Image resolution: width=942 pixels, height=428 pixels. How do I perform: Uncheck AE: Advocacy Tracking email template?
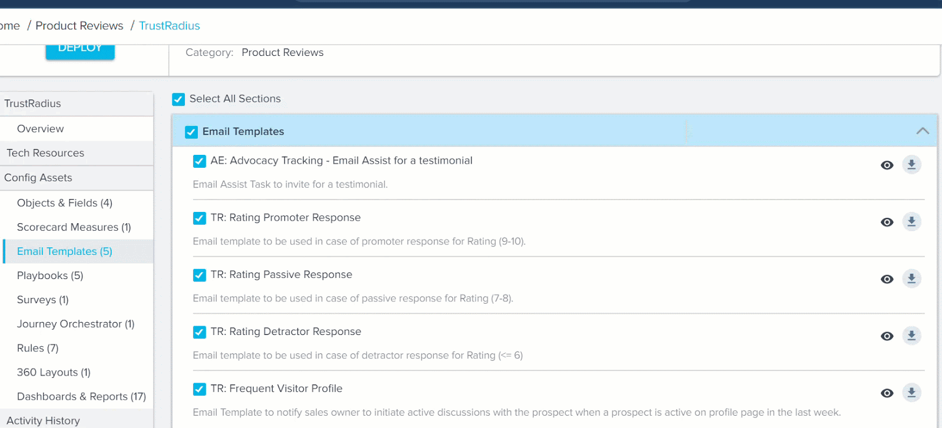pyautogui.click(x=200, y=161)
